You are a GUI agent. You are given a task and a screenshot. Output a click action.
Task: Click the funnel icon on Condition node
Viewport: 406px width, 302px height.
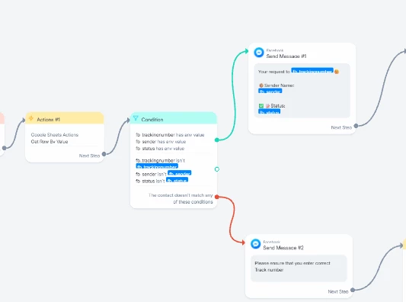(x=136, y=118)
